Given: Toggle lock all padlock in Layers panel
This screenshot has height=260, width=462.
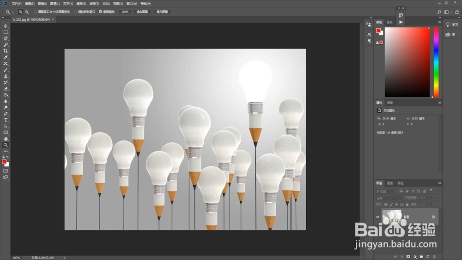Looking at the screenshot, I should (x=407, y=204).
